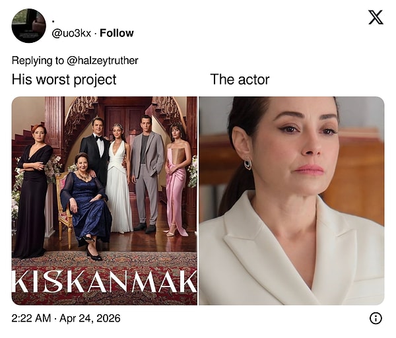Screen dimensions: 396x338
Task: Click the 2:22 AM Apr 24 timestamp
Action: [66, 318]
